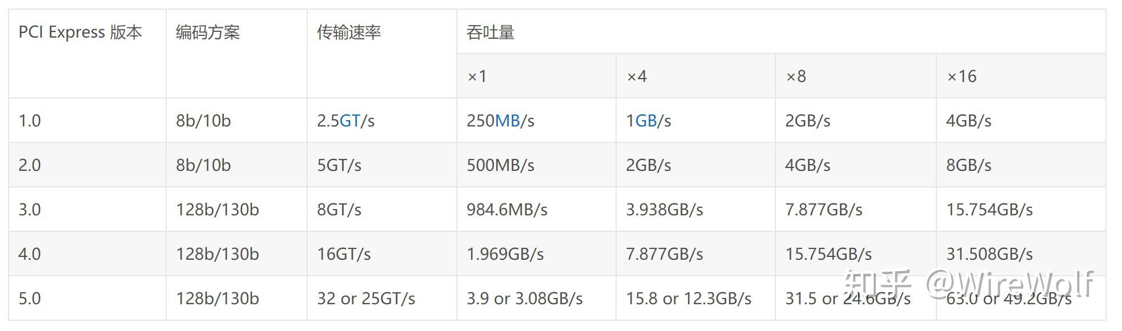The width and height of the screenshot is (1122, 331).
Task: Select the 16GT/s transfer rate cell
Action: point(344,254)
